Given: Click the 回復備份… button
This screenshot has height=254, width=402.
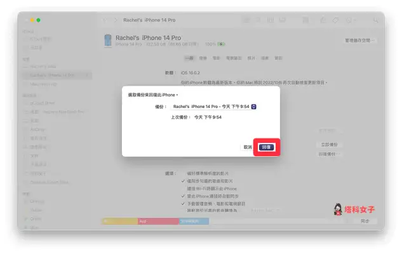Looking at the screenshot, I should click(x=329, y=154).
